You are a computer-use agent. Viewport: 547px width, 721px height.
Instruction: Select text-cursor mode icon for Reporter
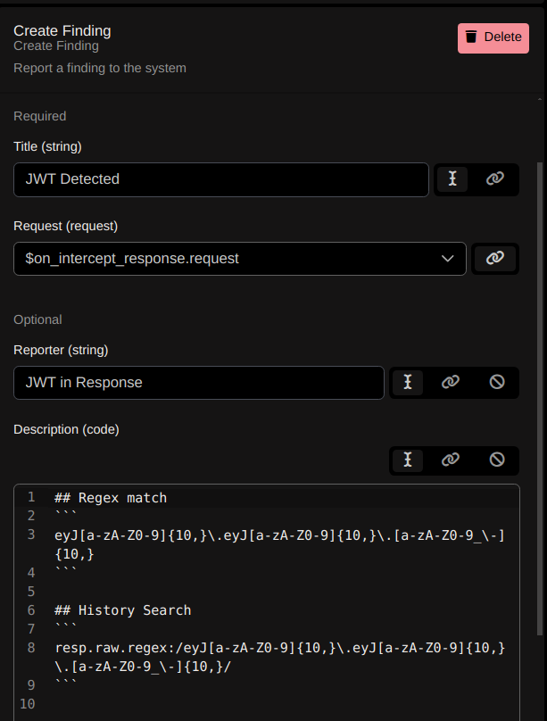(408, 382)
